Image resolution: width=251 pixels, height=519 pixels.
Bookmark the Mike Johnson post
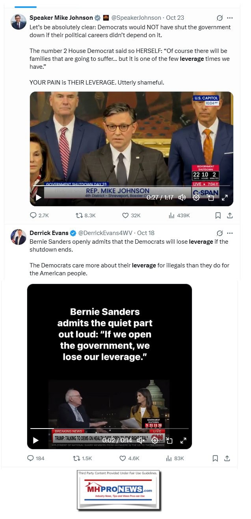(x=218, y=215)
